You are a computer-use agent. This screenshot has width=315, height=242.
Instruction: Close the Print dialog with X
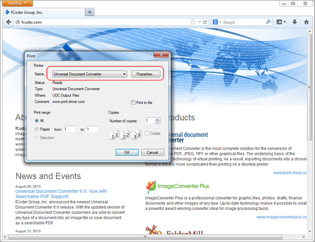pos(161,54)
